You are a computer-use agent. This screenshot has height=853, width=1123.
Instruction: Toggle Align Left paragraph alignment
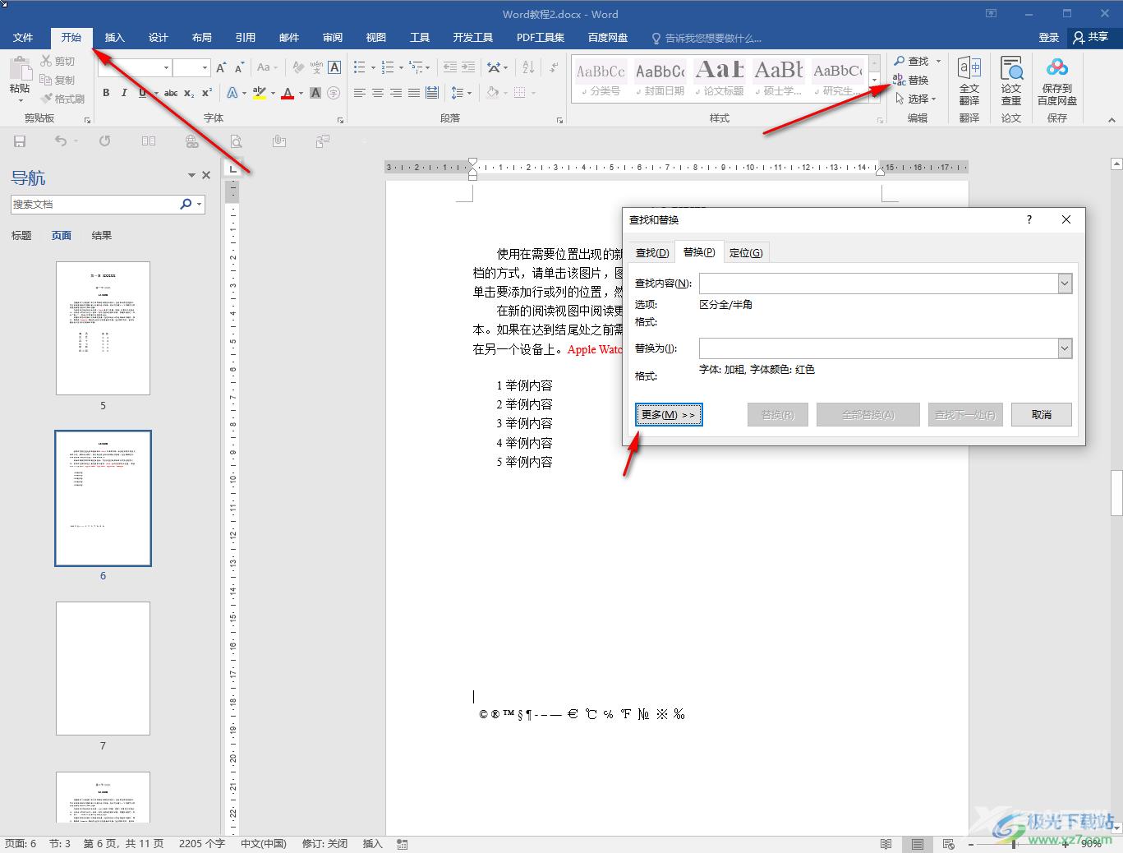[x=360, y=93]
